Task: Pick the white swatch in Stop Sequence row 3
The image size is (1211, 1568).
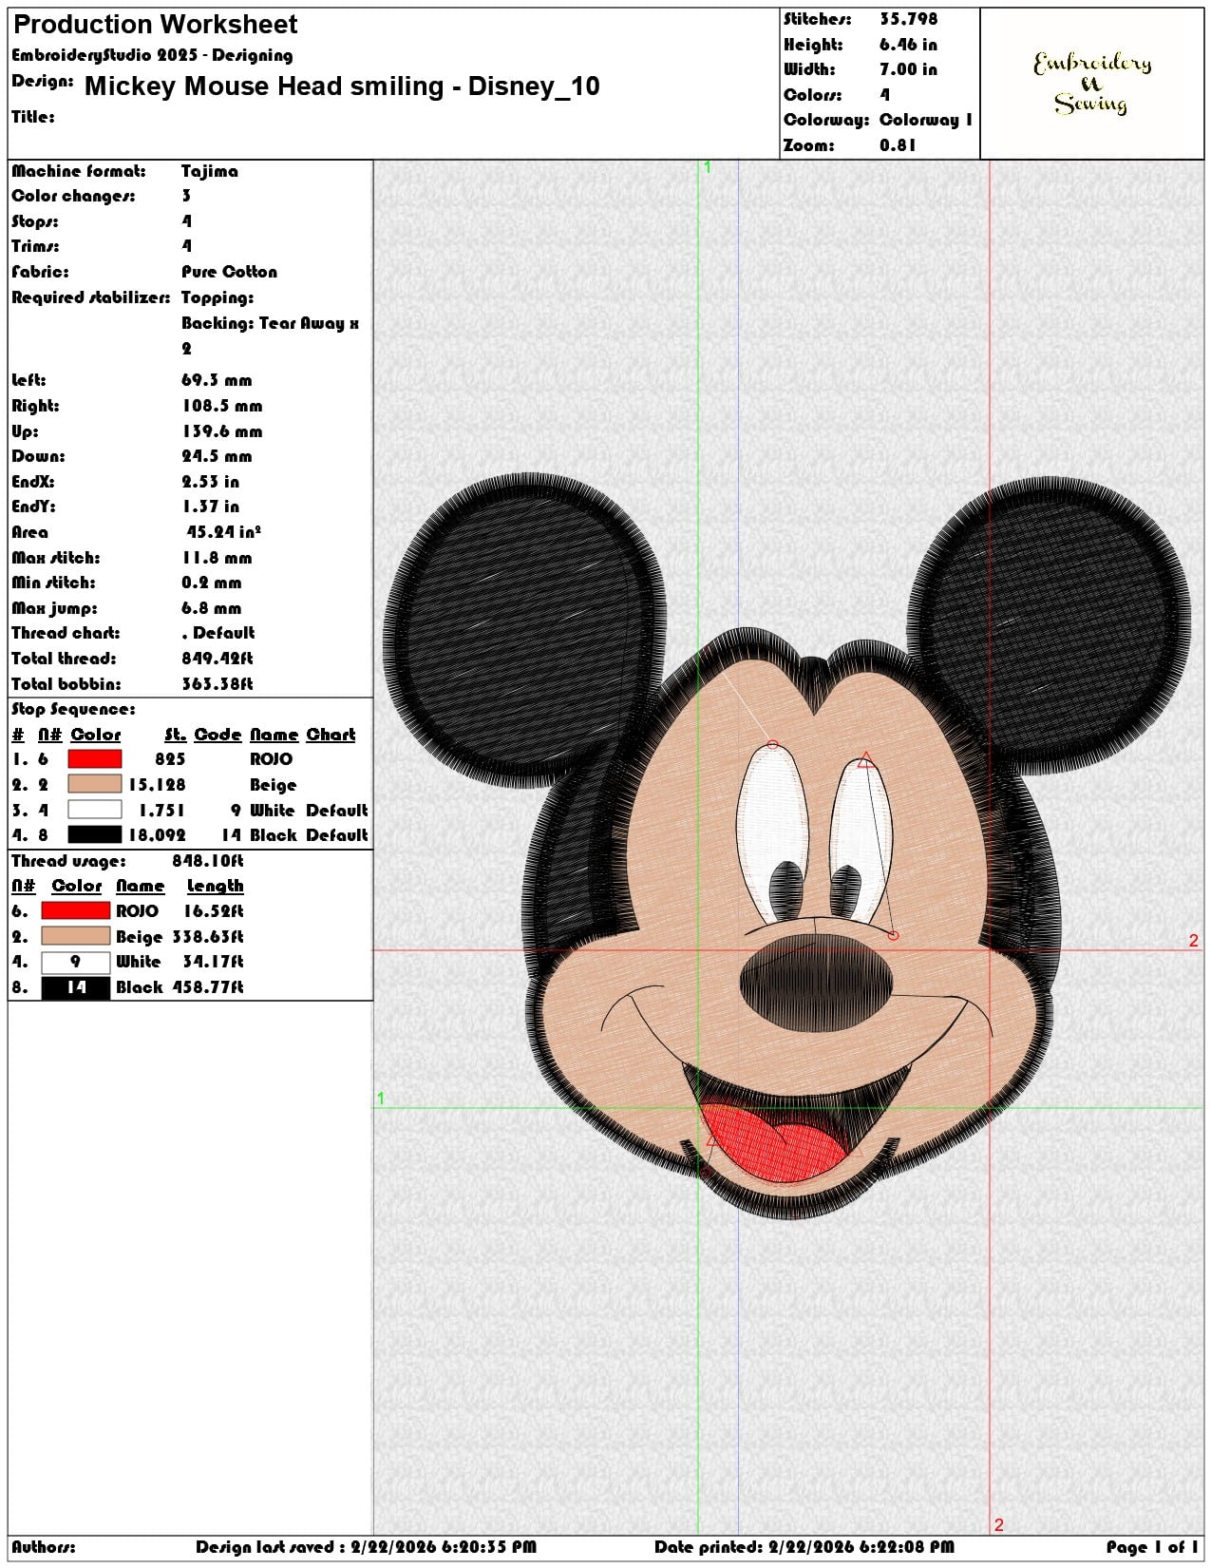Action: point(95,810)
